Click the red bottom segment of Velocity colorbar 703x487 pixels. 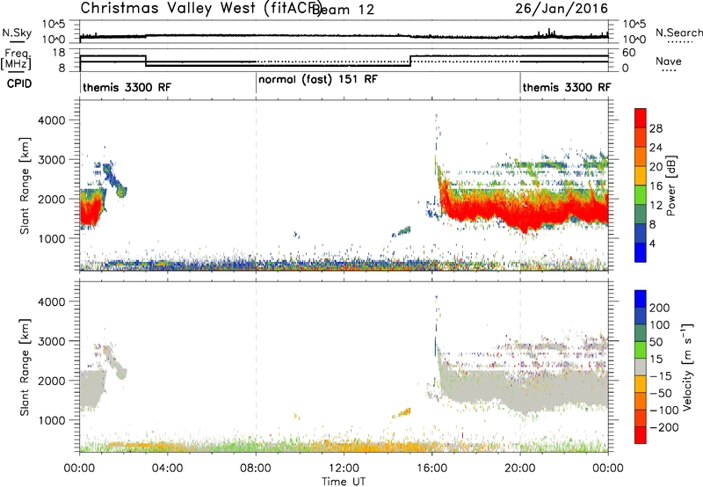(641, 435)
